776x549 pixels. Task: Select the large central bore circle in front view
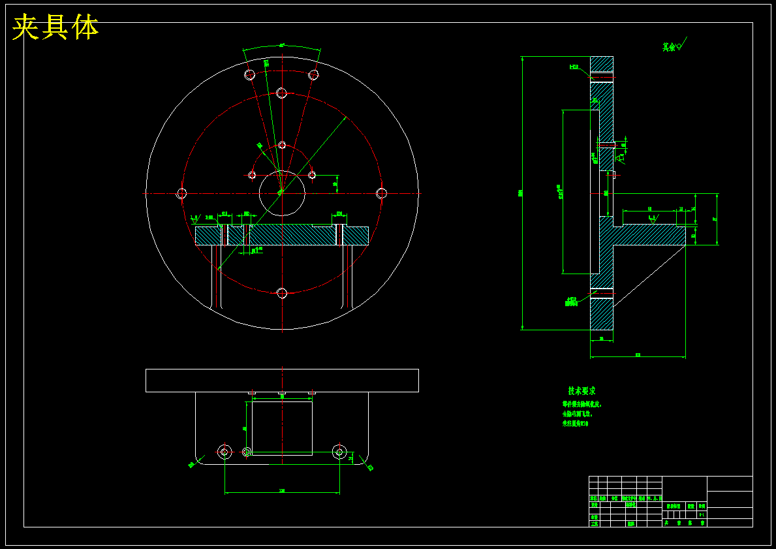point(282,193)
